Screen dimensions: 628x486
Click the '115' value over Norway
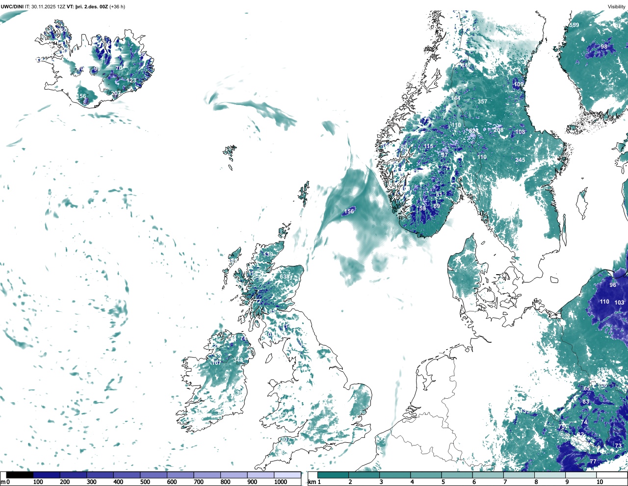429,146
